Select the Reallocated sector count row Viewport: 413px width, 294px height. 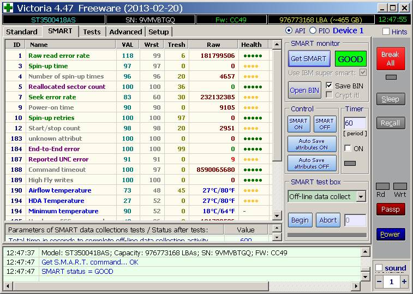point(138,87)
